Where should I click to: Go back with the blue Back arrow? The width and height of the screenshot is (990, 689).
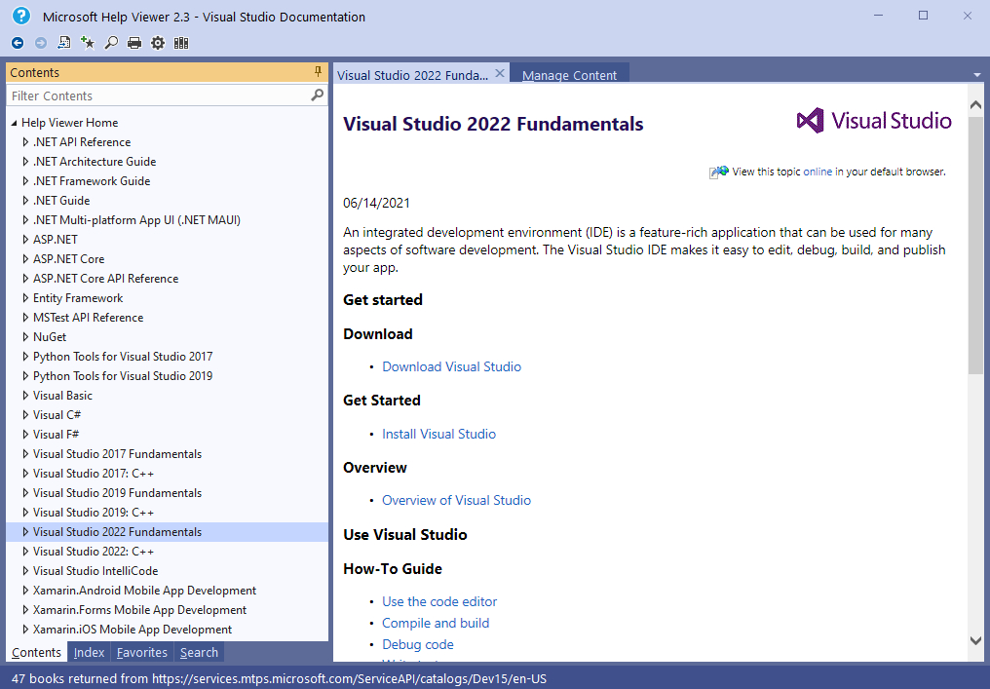[18, 43]
